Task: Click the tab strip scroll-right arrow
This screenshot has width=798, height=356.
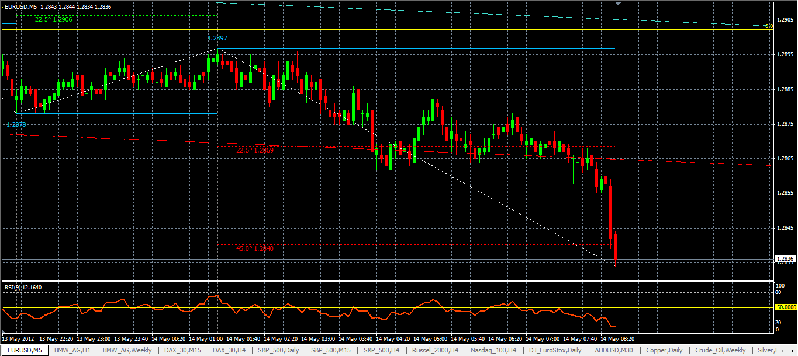Action: [792, 350]
